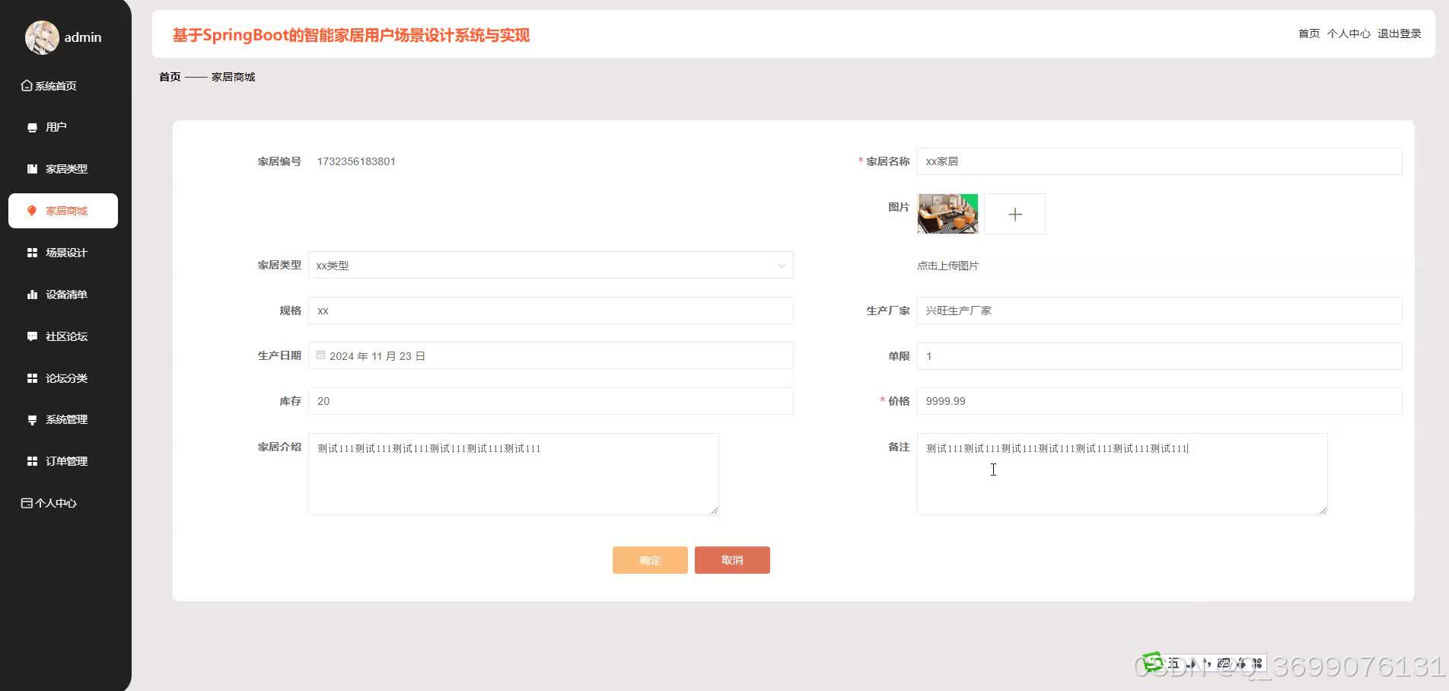Click the 家居编号 value 1732356183801

click(356, 161)
